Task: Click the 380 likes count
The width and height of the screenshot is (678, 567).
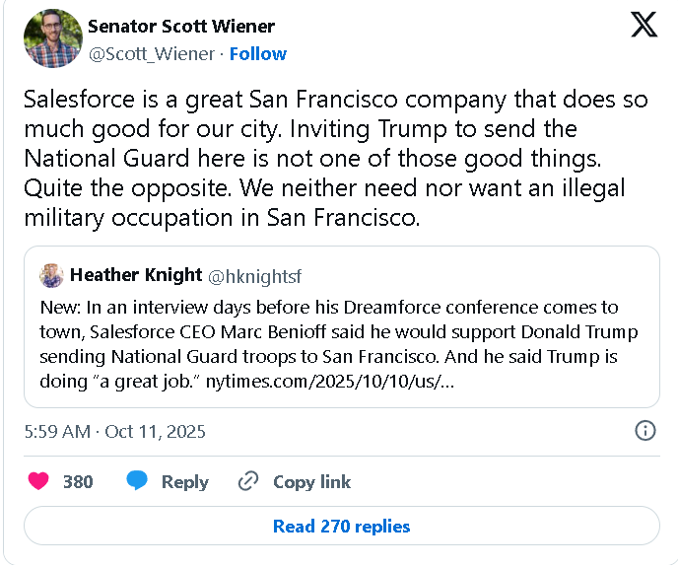Action: [x=78, y=481]
